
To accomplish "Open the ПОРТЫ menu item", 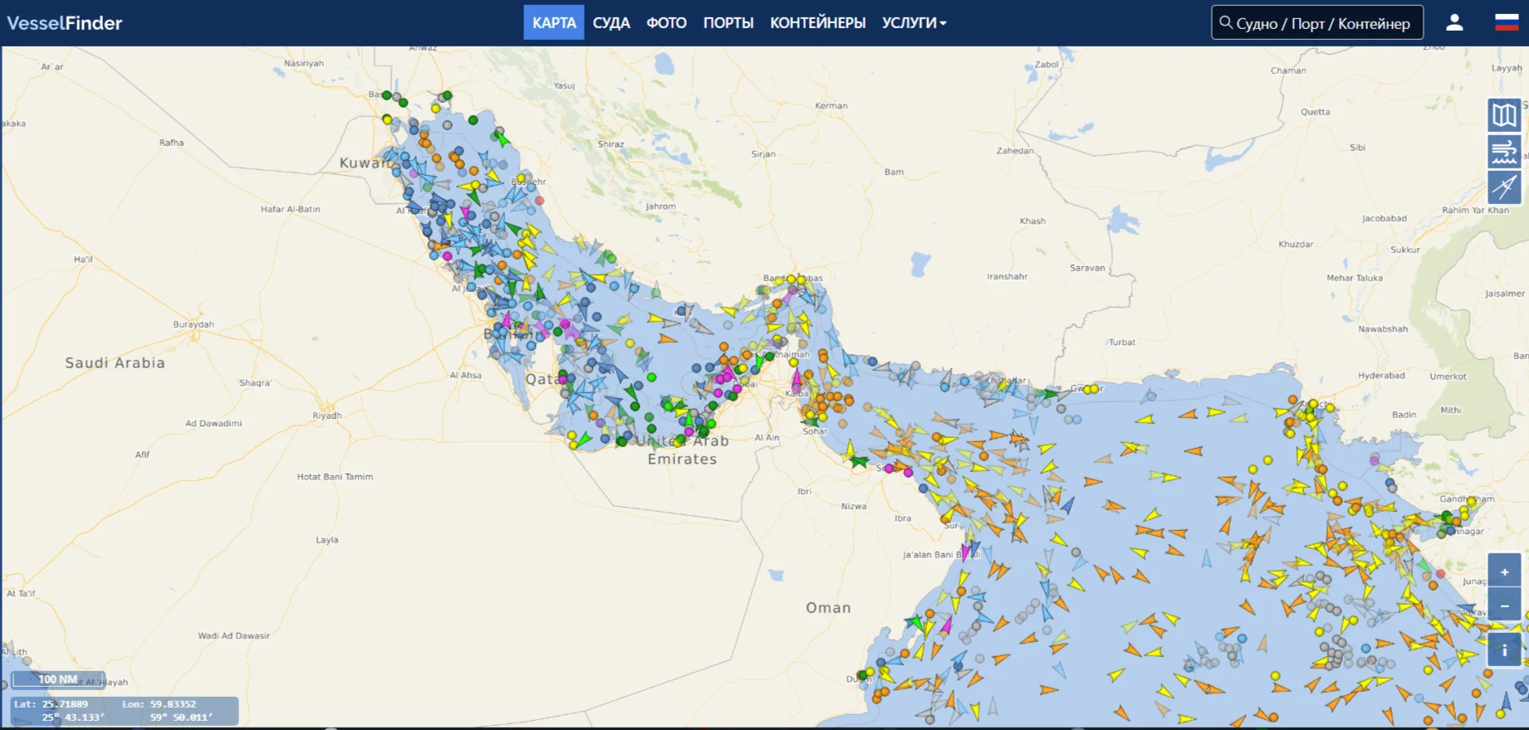I will (728, 22).
